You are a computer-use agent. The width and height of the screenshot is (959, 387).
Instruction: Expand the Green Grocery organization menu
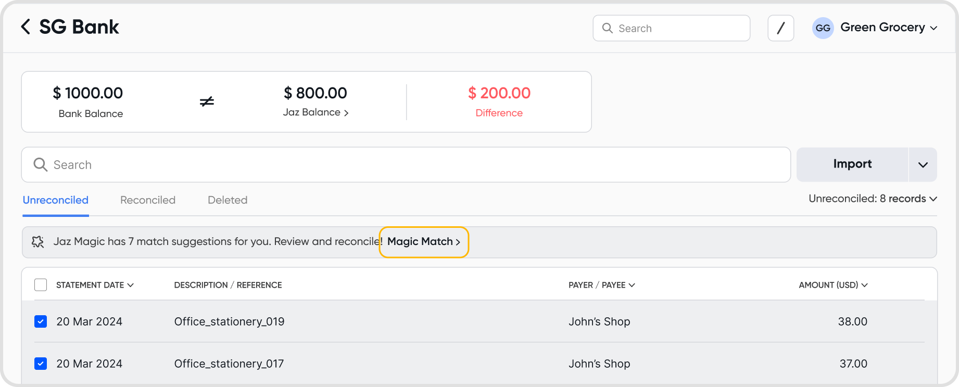coord(933,28)
